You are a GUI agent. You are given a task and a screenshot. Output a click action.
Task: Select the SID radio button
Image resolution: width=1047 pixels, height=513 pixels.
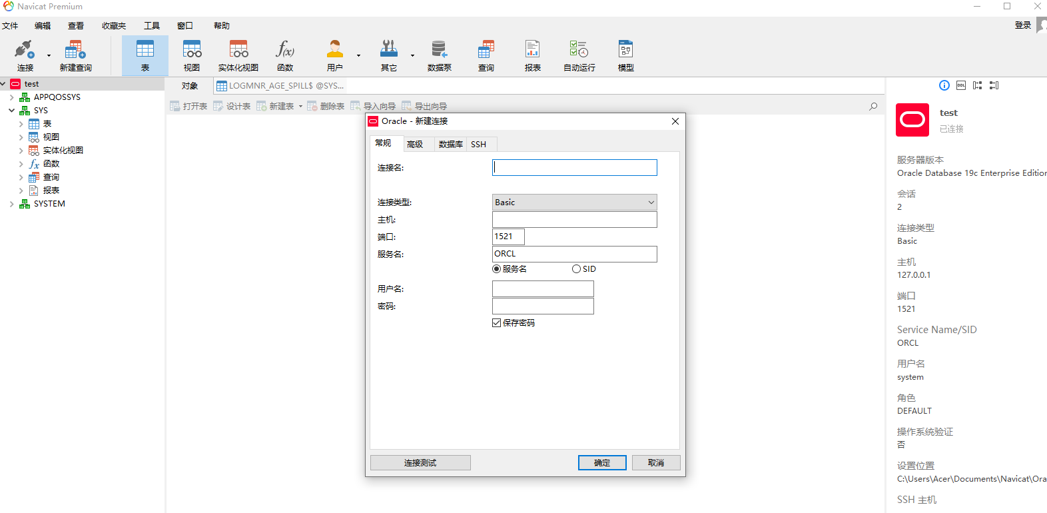576,269
